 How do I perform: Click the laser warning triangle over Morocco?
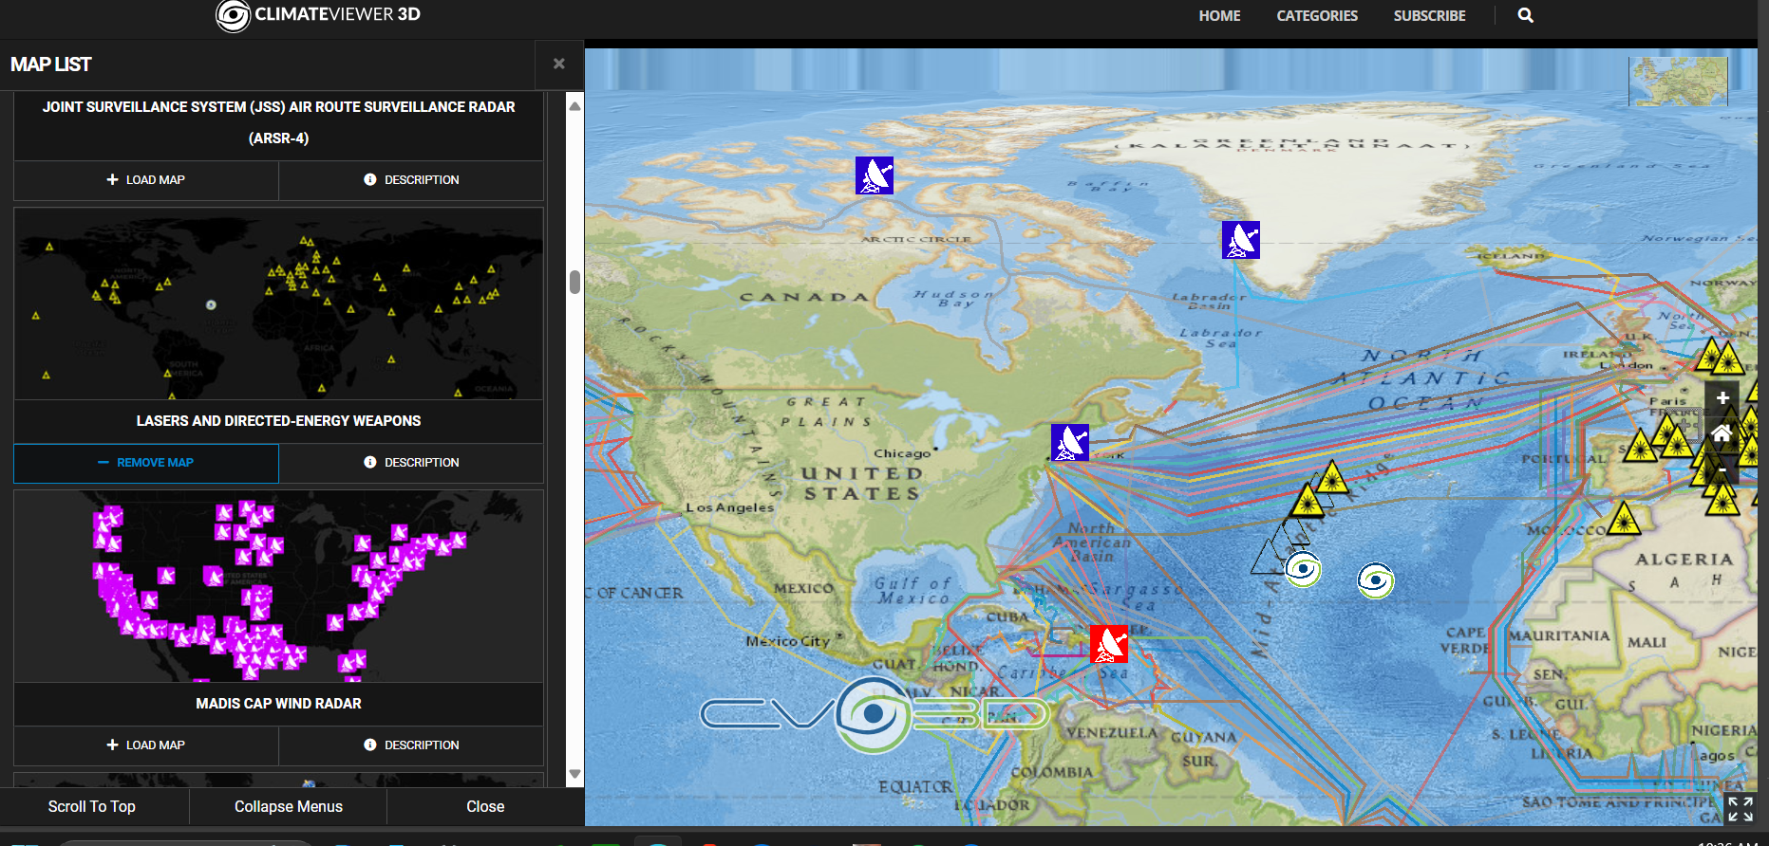pyautogui.click(x=1624, y=519)
